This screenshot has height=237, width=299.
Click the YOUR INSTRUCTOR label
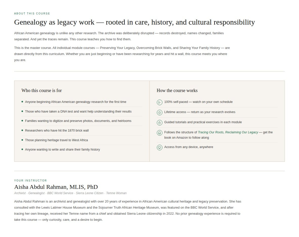click(30, 181)
